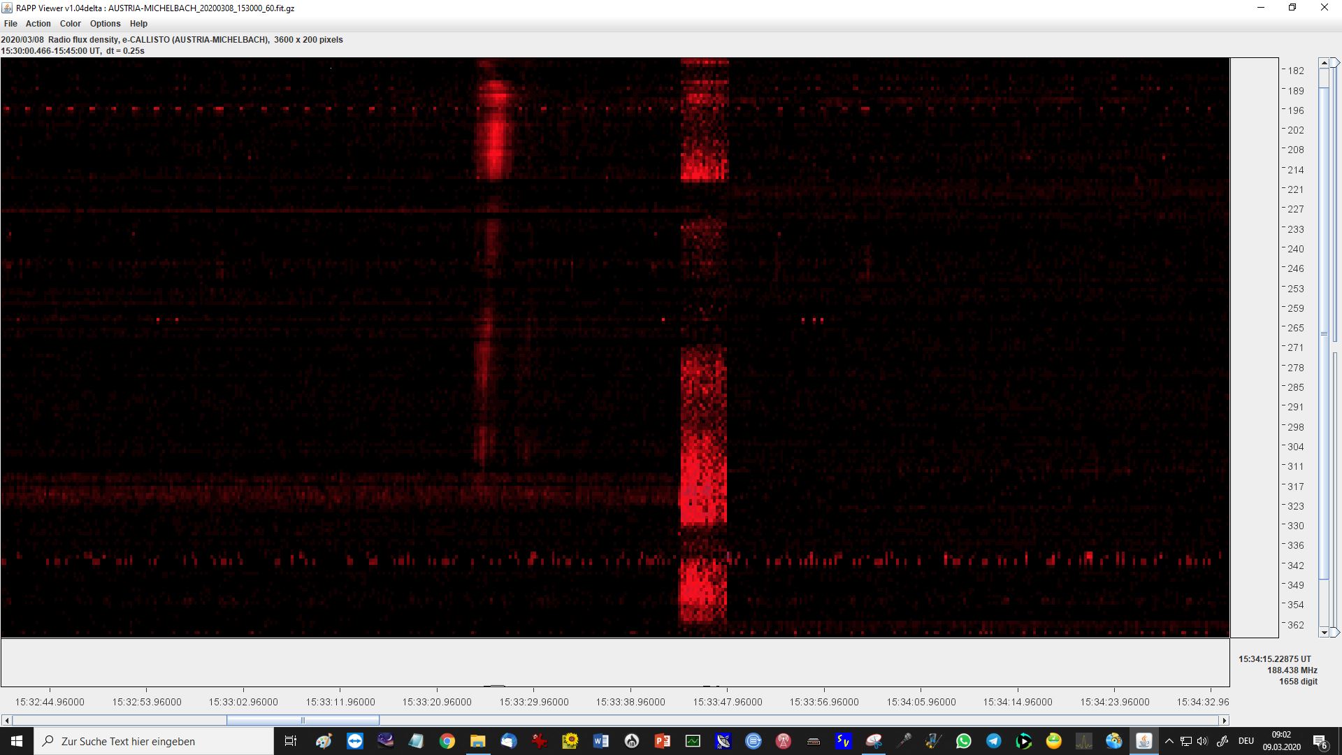The image size is (1342, 755).
Task: Open the sunflower icon app in taskbar
Action: pyautogui.click(x=570, y=741)
